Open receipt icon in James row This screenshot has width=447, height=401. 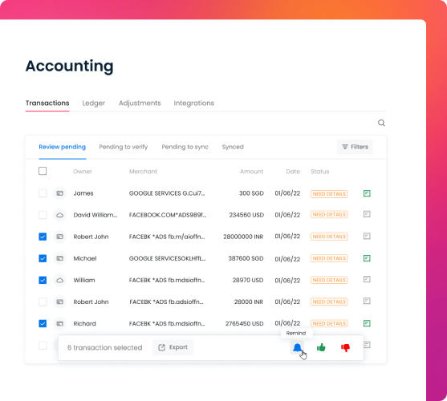367,193
